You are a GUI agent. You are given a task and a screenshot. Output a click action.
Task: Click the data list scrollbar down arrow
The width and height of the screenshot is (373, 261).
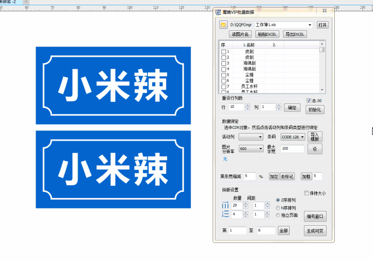[x=322, y=90]
